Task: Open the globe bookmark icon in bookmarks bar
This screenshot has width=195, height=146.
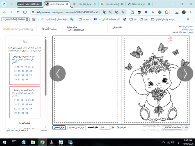Action: (125, 19)
